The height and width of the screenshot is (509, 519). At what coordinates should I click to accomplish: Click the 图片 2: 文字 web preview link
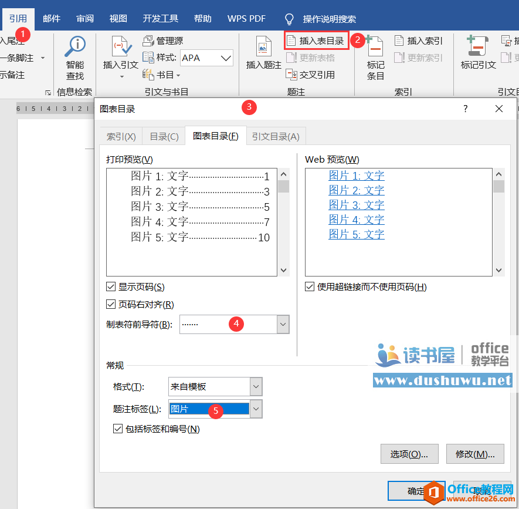tap(356, 191)
